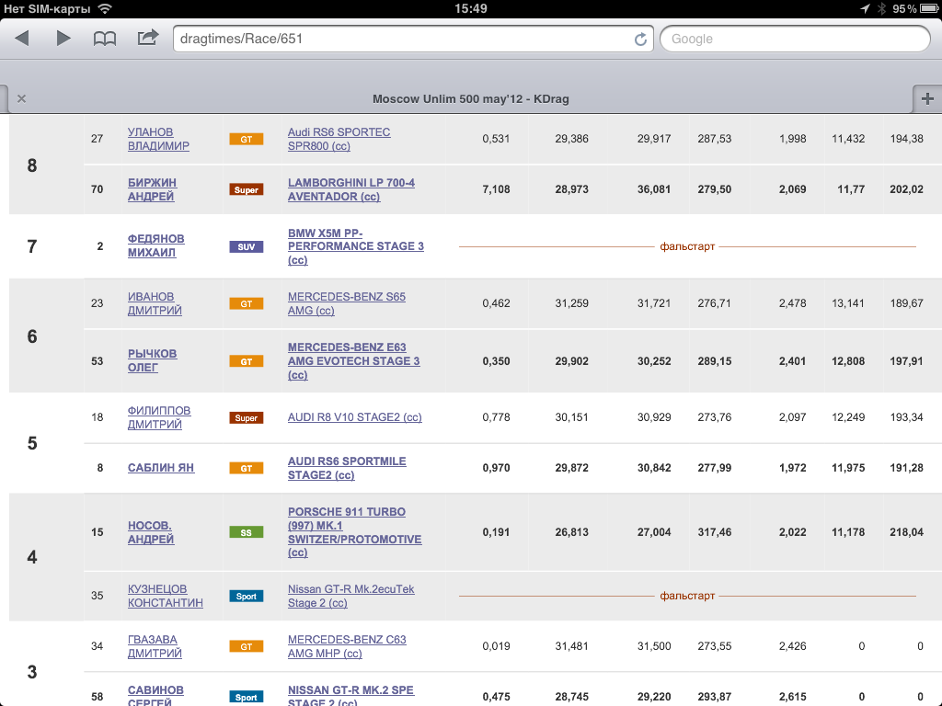Tap the location arrow status icon
The height and width of the screenshot is (706, 942).
865,8
